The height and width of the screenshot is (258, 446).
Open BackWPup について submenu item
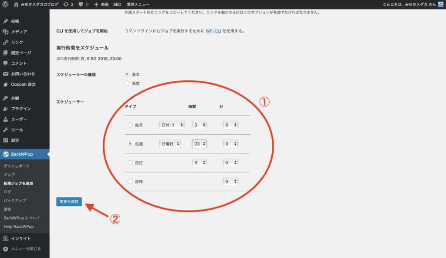22,218
